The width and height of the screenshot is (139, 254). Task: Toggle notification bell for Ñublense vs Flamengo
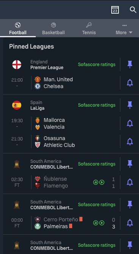(130, 182)
